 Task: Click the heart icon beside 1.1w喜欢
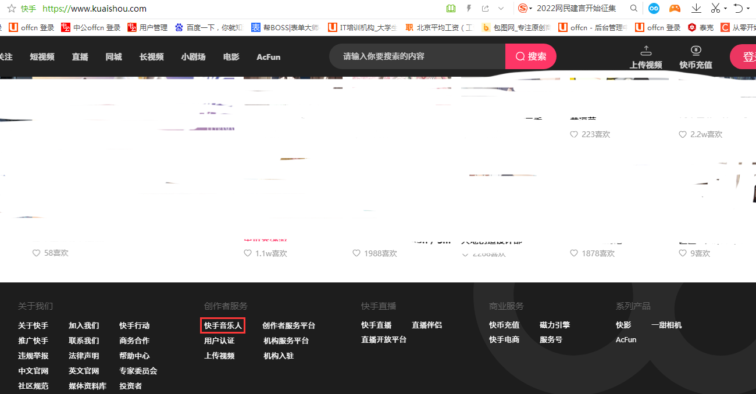pyautogui.click(x=248, y=253)
